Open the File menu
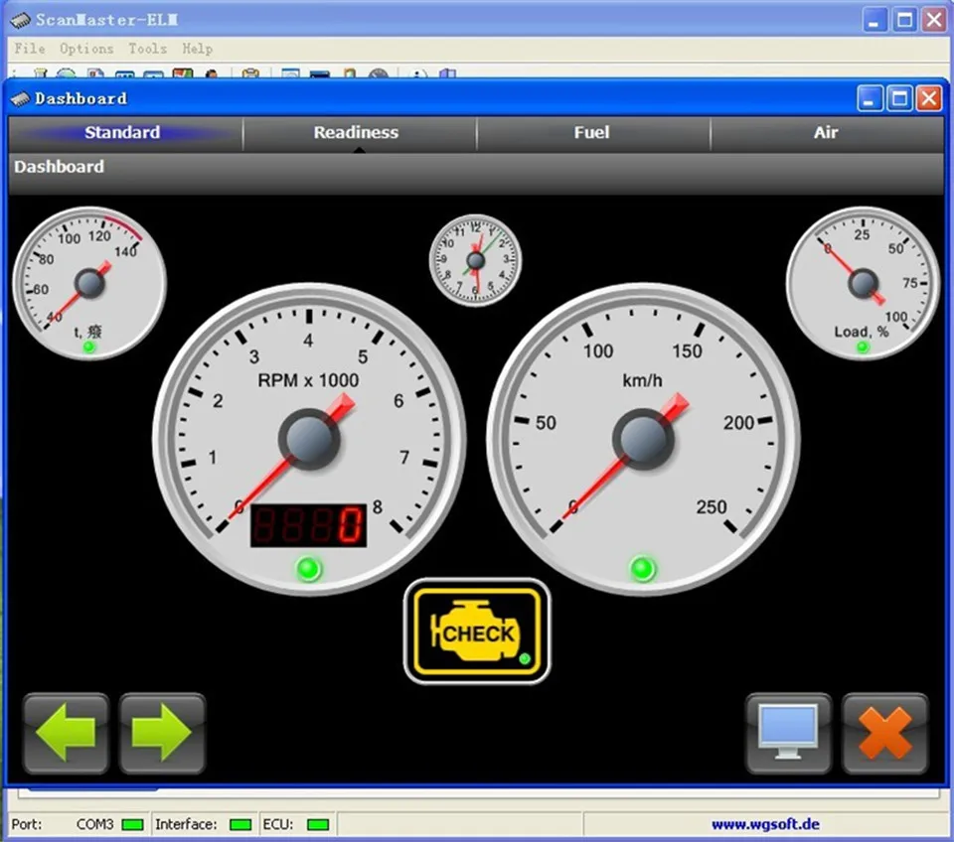 coord(30,48)
